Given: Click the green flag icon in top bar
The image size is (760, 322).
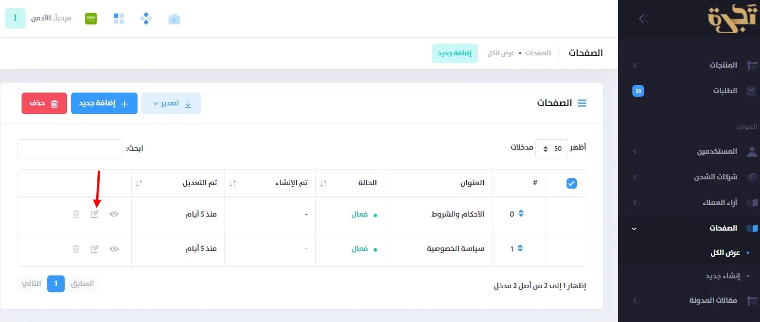Looking at the screenshot, I should 90,19.
